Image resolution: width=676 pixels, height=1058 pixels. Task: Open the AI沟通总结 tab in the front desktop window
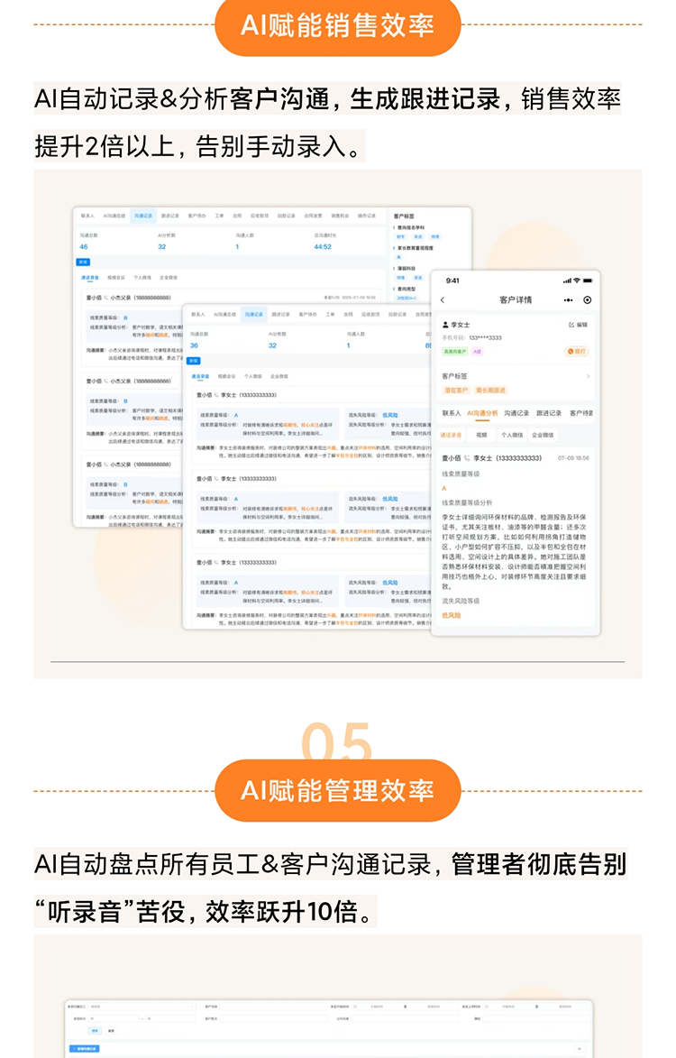[225, 315]
